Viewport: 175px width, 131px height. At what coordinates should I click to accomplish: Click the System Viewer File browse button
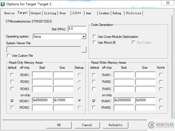coord(84,49)
